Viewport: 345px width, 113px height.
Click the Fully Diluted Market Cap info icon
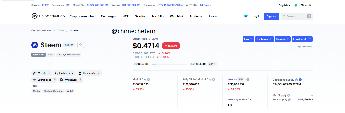pyautogui.click(x=214, y=80)
